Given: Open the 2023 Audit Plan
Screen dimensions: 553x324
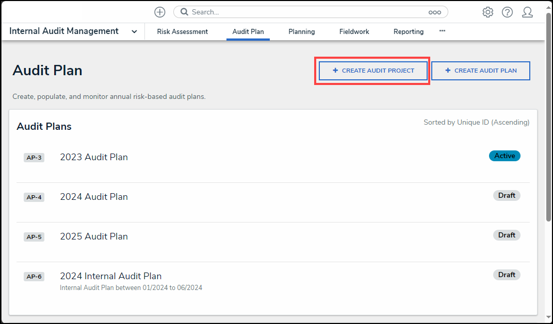Looking at the screenshot, I should 94,157.
